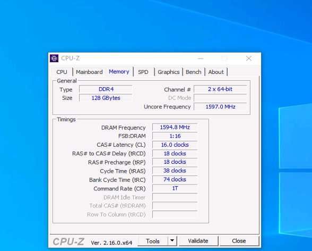Click the empty DRAM Idle Timer field
This screenshot has height=251, width=312.
pos(175,197)
